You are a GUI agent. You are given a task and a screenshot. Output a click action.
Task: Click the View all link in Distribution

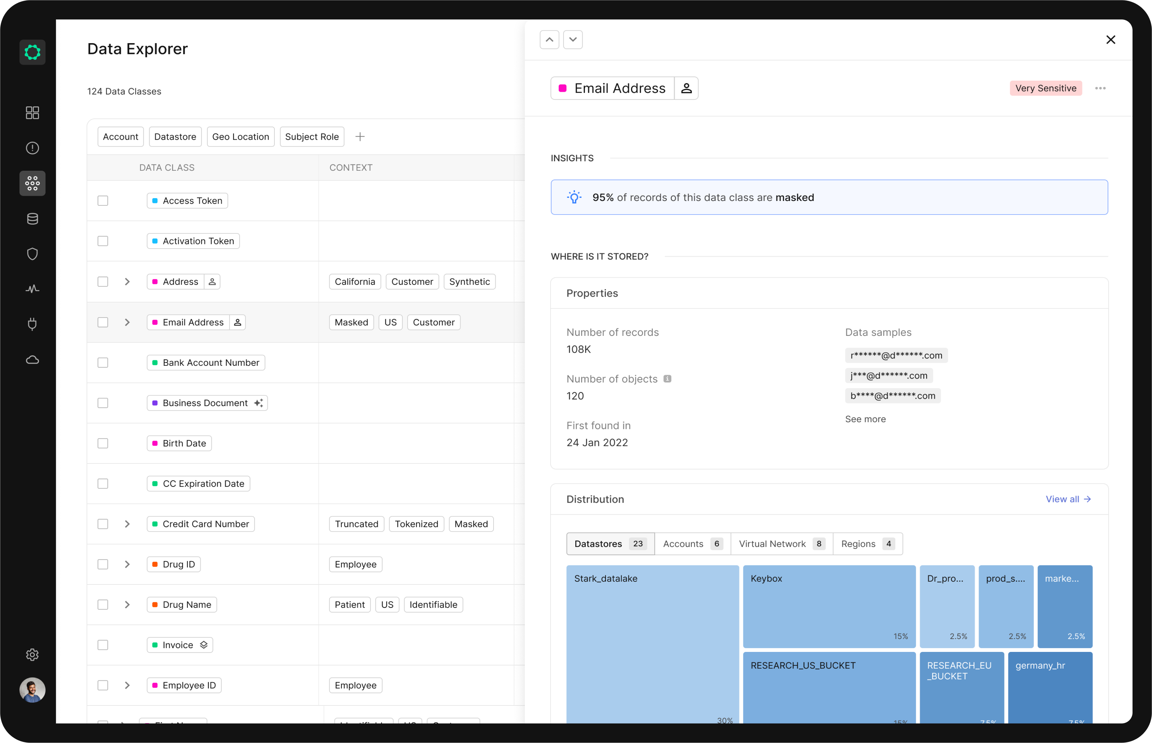click(x=1068, y=499)
